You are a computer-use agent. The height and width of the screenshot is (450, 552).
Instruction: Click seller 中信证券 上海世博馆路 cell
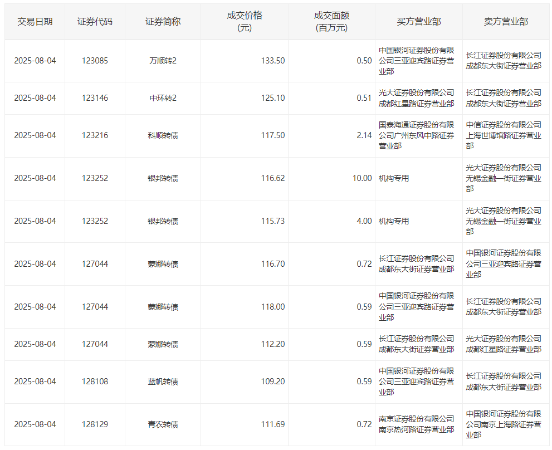(504, 135)
